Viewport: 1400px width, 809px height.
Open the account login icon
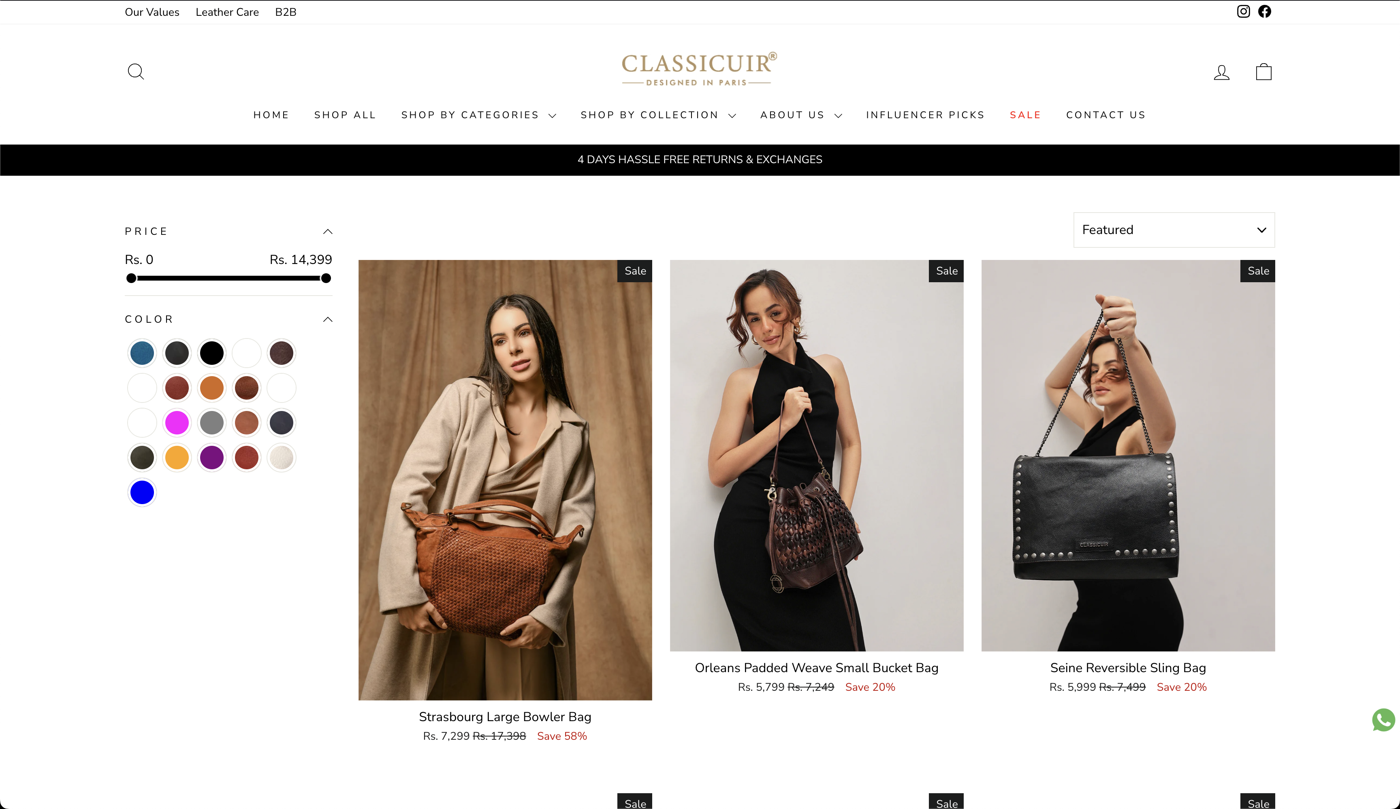[1222, 72]
